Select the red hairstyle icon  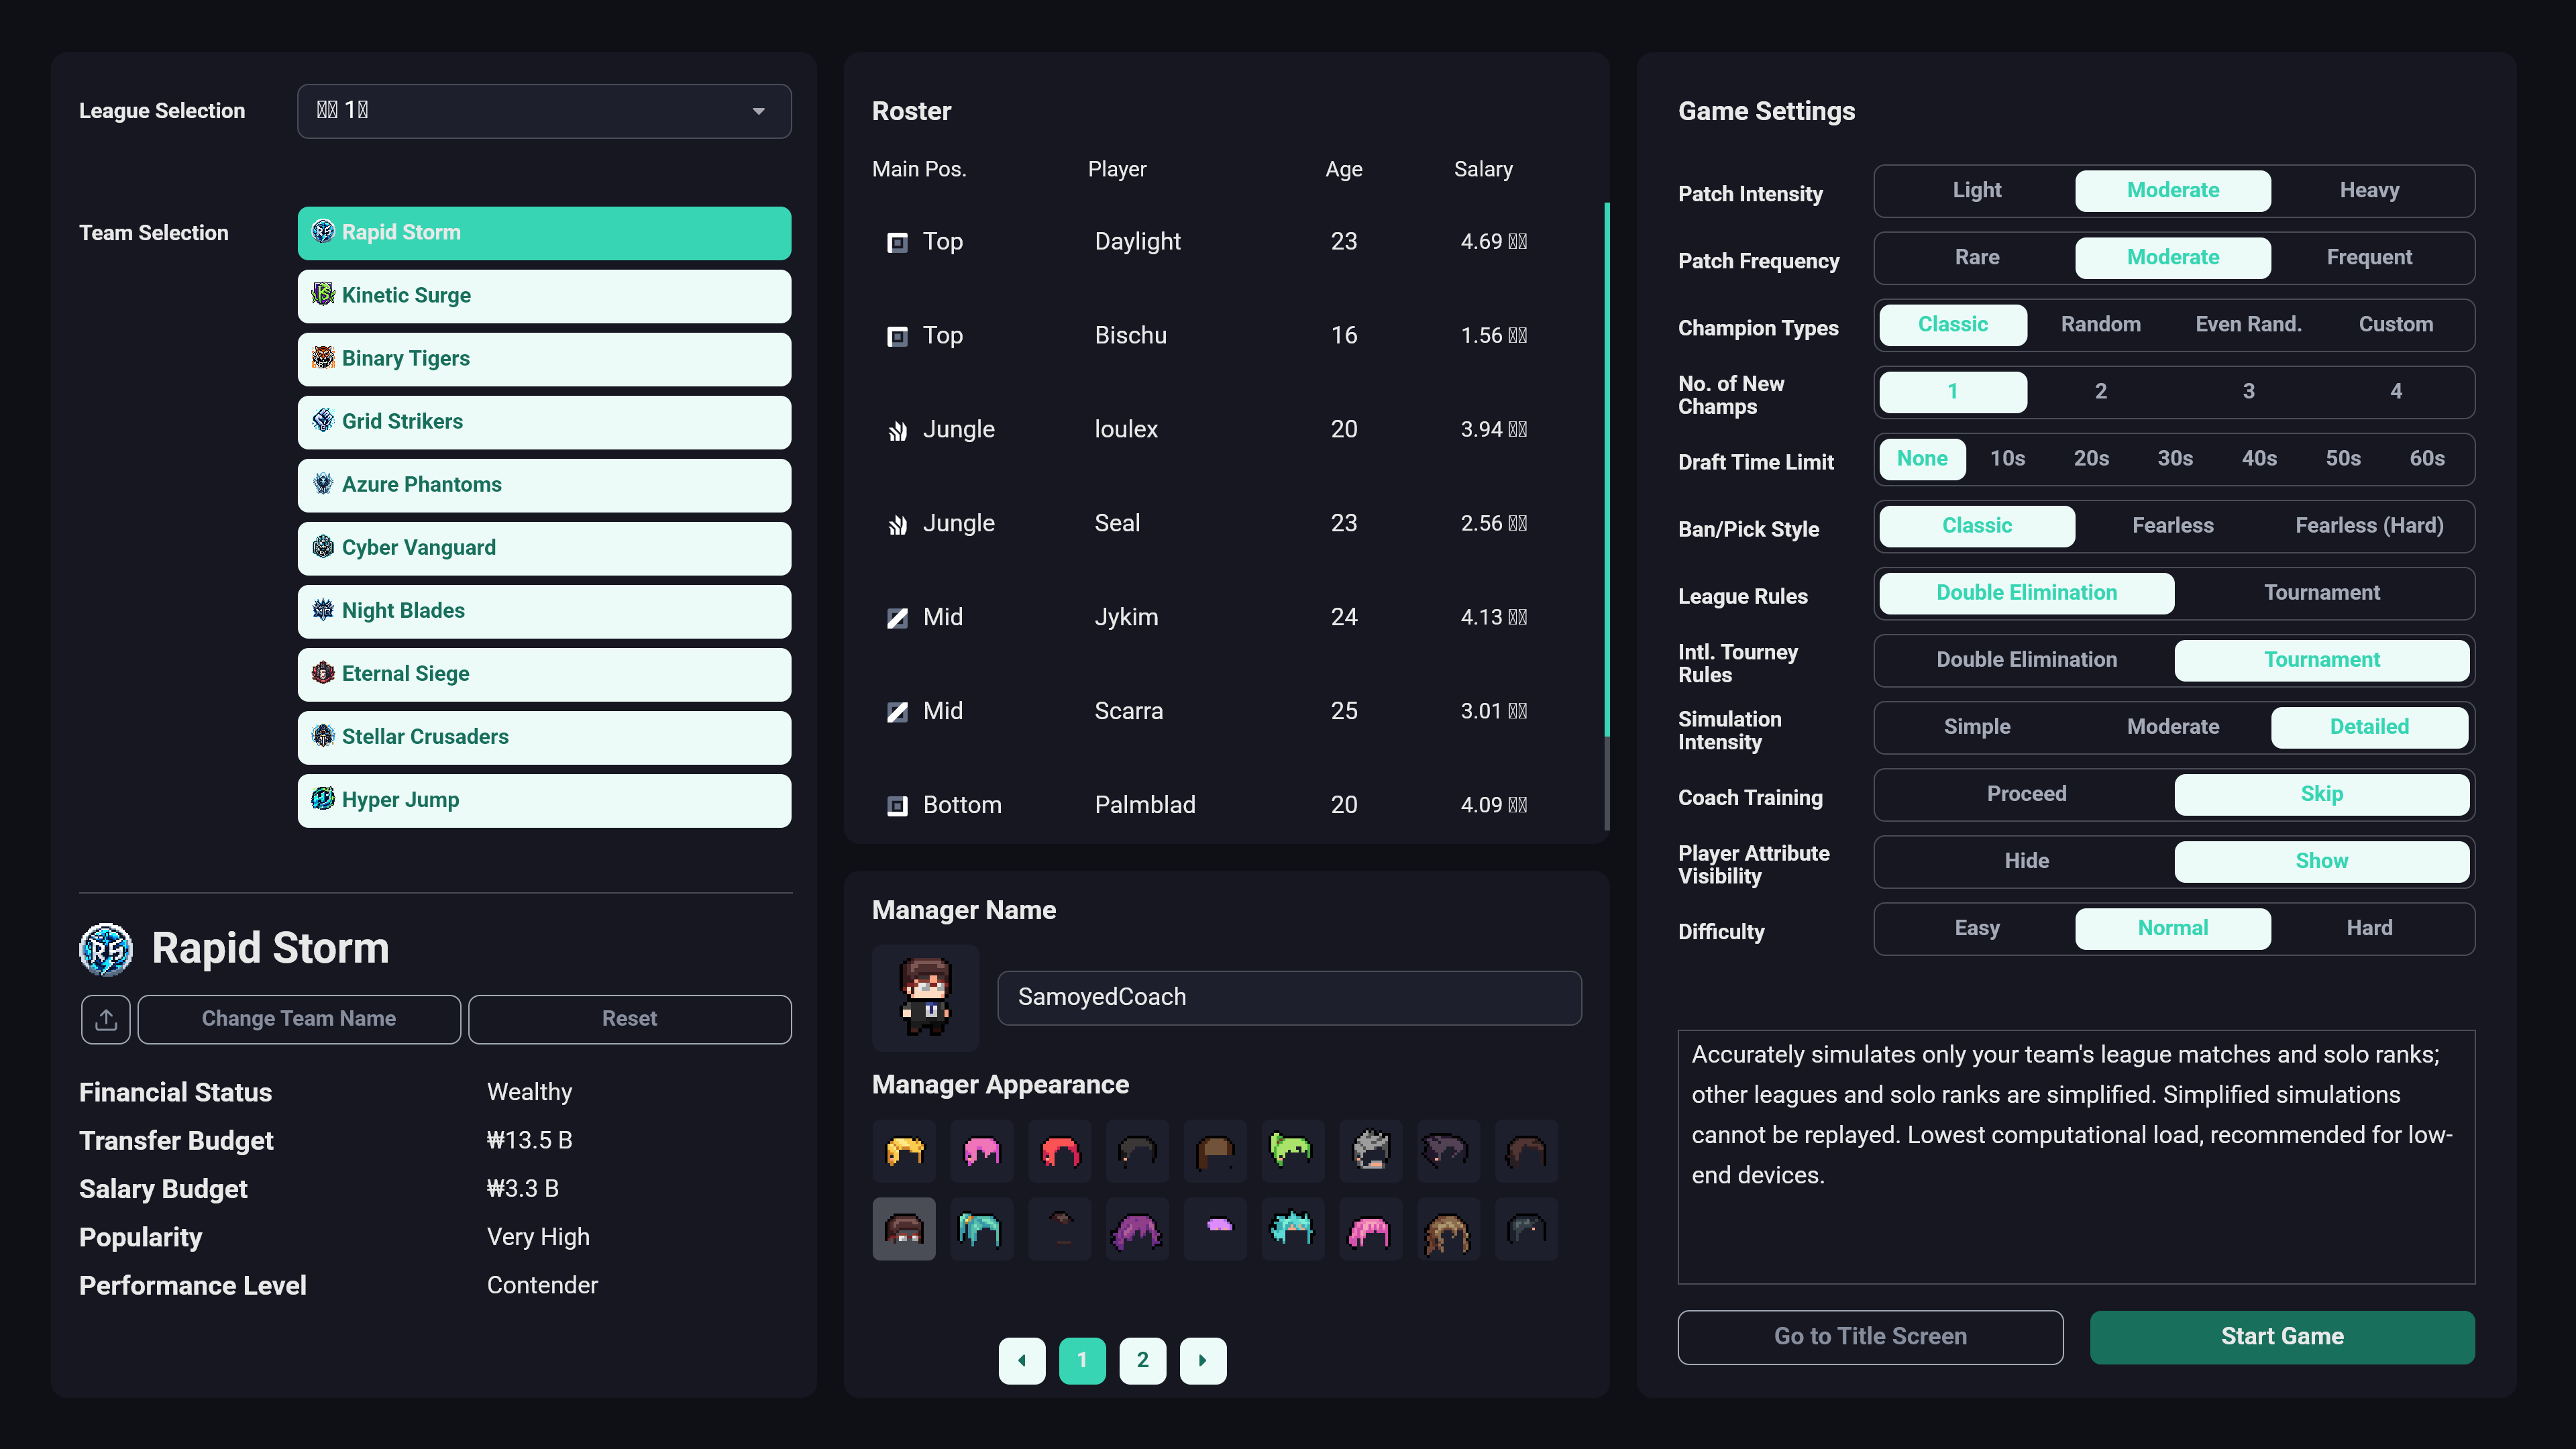[1060, 1151]
